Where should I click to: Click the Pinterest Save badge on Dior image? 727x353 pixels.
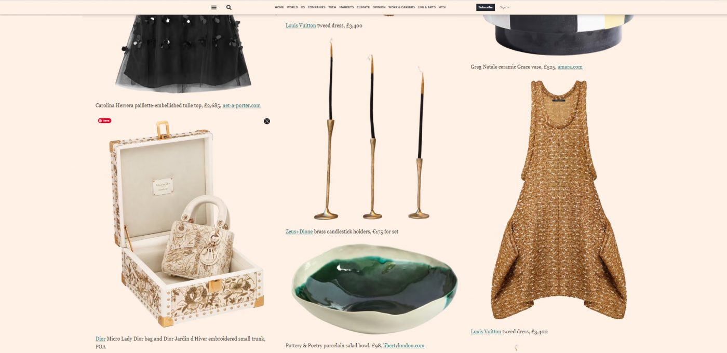click(104, 120)
